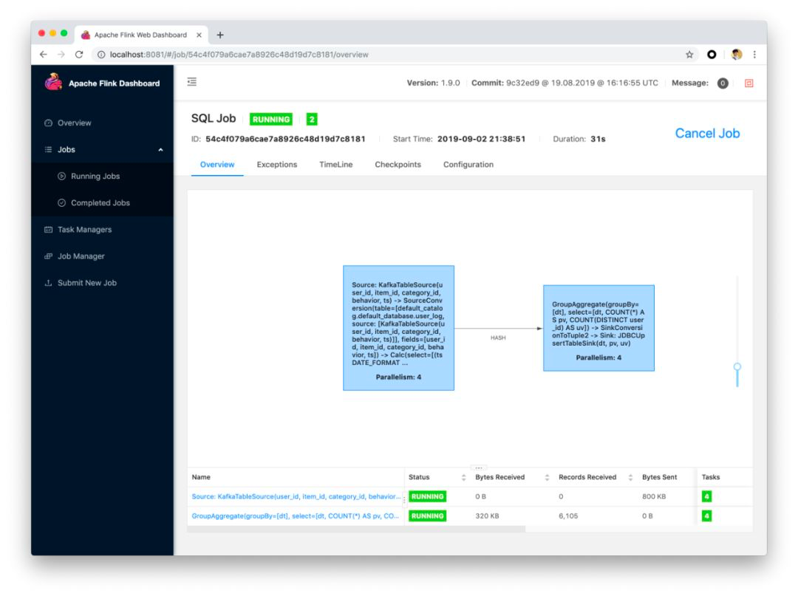The height and width of the screenshot is (596, 798).
Task: Click the 320 KB bytes received value
Action: pos(487,515)
